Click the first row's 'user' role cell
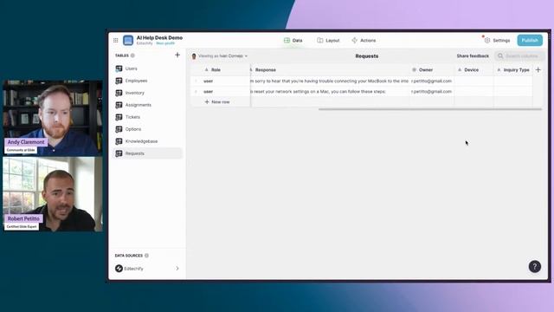The width and height of the screenshot is (554, 312). click(225, 81)
